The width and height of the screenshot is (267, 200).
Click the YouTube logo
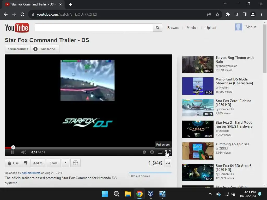(x=17, y=28)
